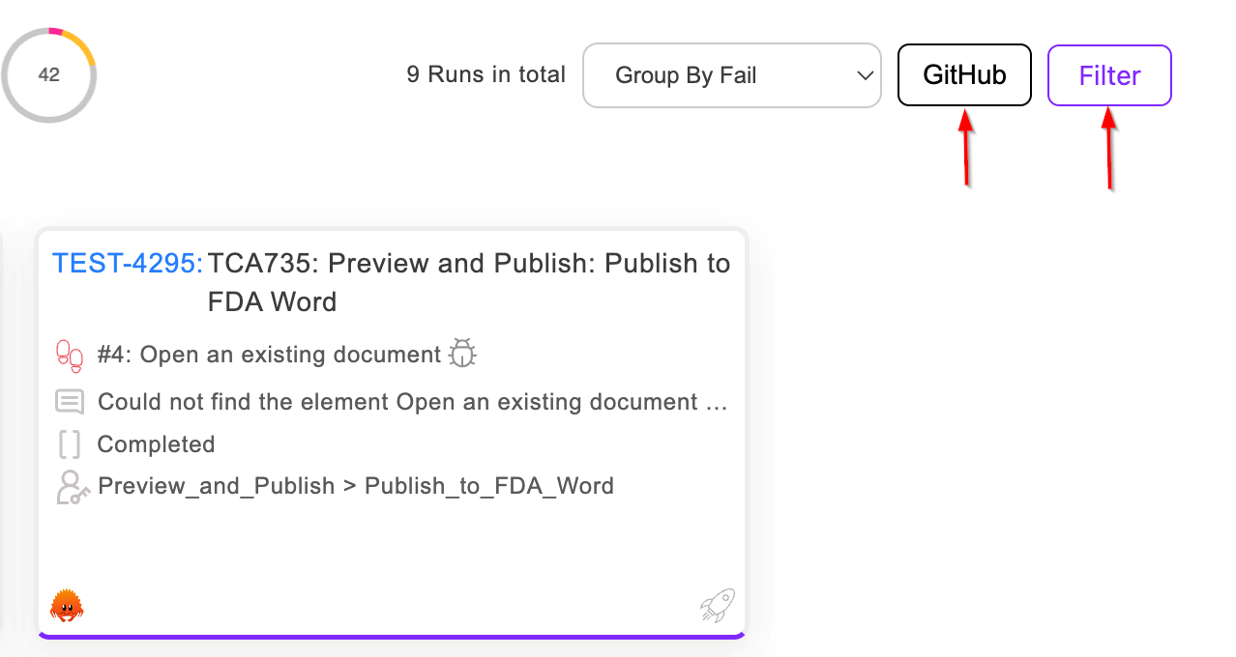This screenshot has height=657, width=1236.
Task: Click the step text '#4: Open an existing document'
Action: [270, 355]
